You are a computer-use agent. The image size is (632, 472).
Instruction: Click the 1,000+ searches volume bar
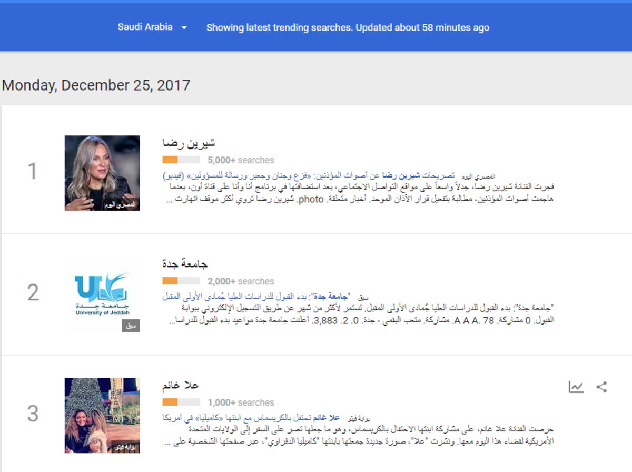(x=181, y=402)
